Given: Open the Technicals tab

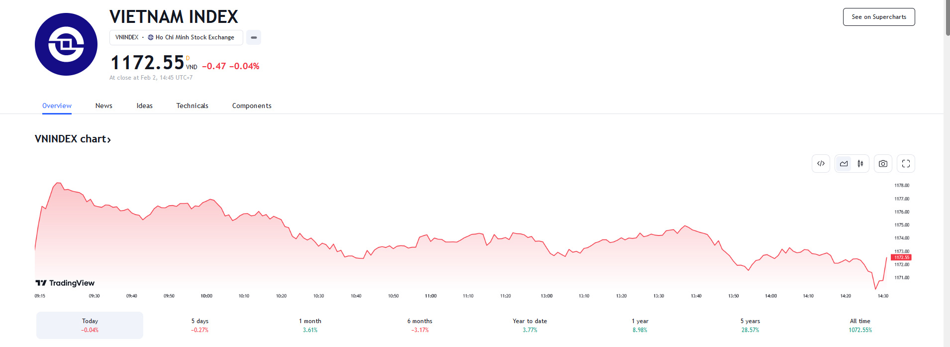Looking at the screenshot, I should tap(192, 106).
